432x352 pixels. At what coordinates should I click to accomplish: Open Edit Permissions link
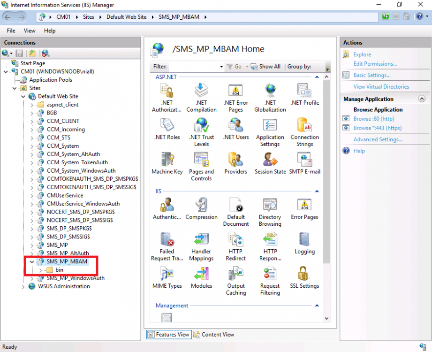(x=375, y=64)
